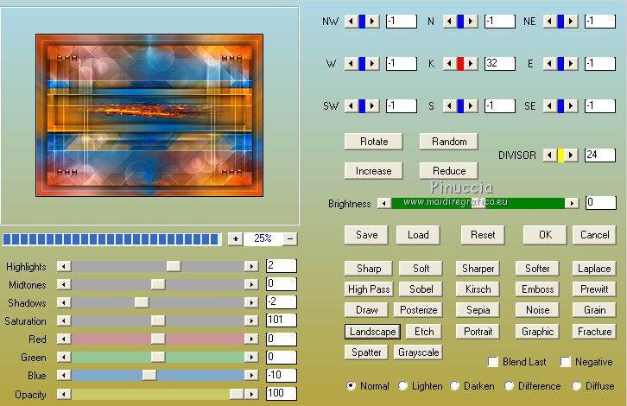Screen dimensions: 627x406
Task: Save the current filter settings
Action: pos(366,235)
